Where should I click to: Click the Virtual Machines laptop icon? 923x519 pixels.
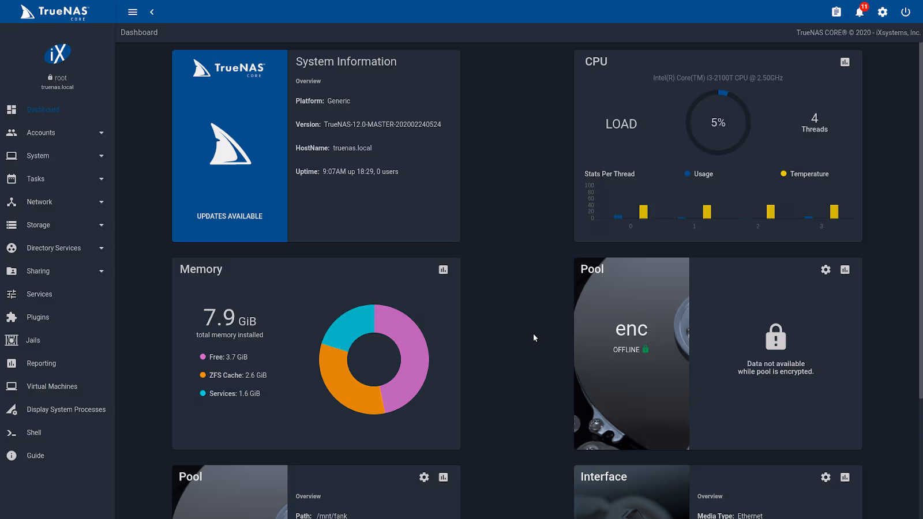tap(12, 386)
